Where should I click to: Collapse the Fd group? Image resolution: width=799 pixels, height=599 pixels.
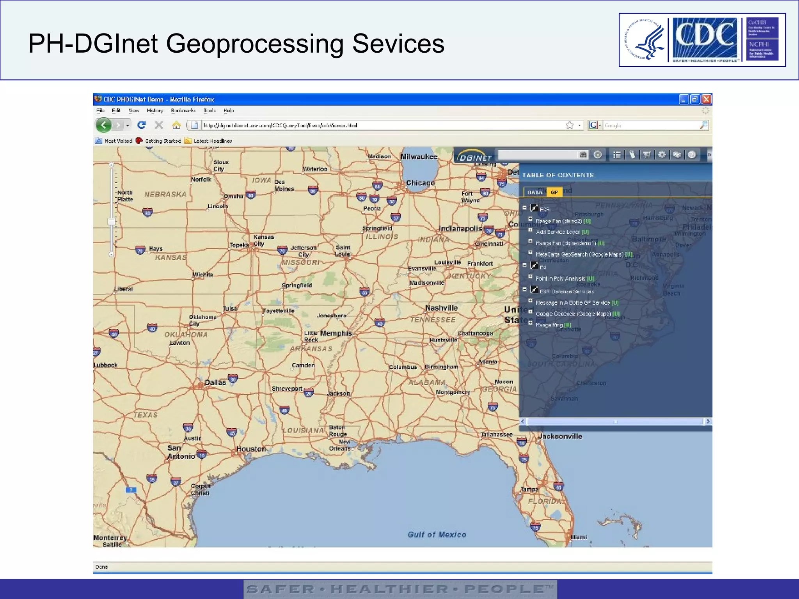(525, 265)
